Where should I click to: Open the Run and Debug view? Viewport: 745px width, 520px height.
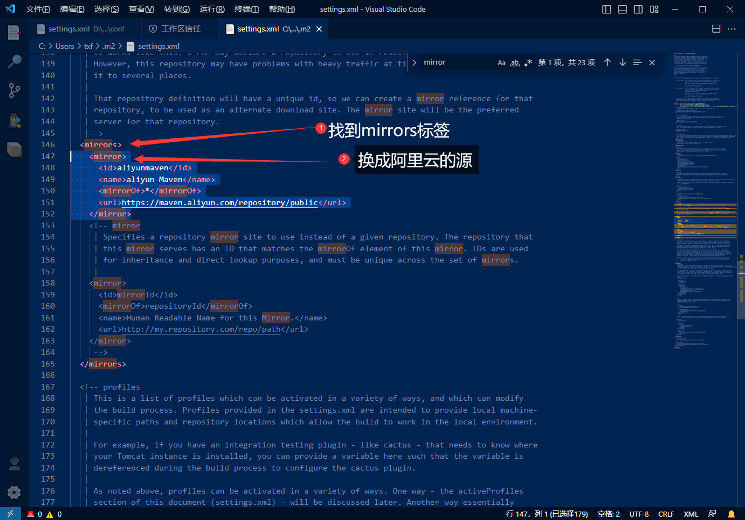pos(14,119)
